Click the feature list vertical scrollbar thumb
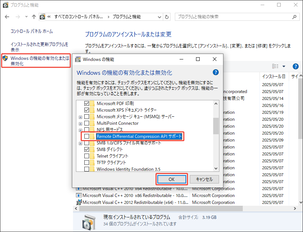 [x=216, y=126]
